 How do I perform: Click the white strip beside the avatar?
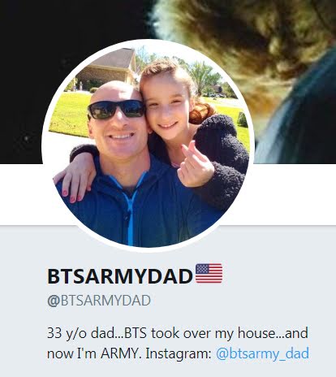coord(295,194)
